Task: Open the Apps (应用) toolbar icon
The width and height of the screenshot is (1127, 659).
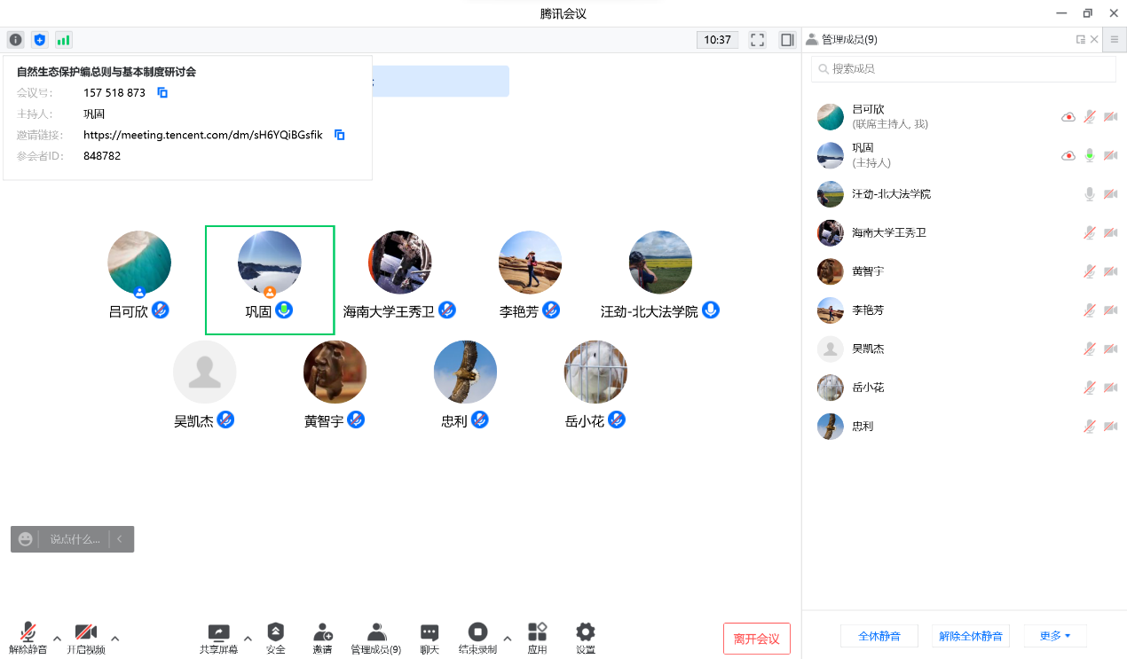Action: pyautogui.click(x=537, y=638)
